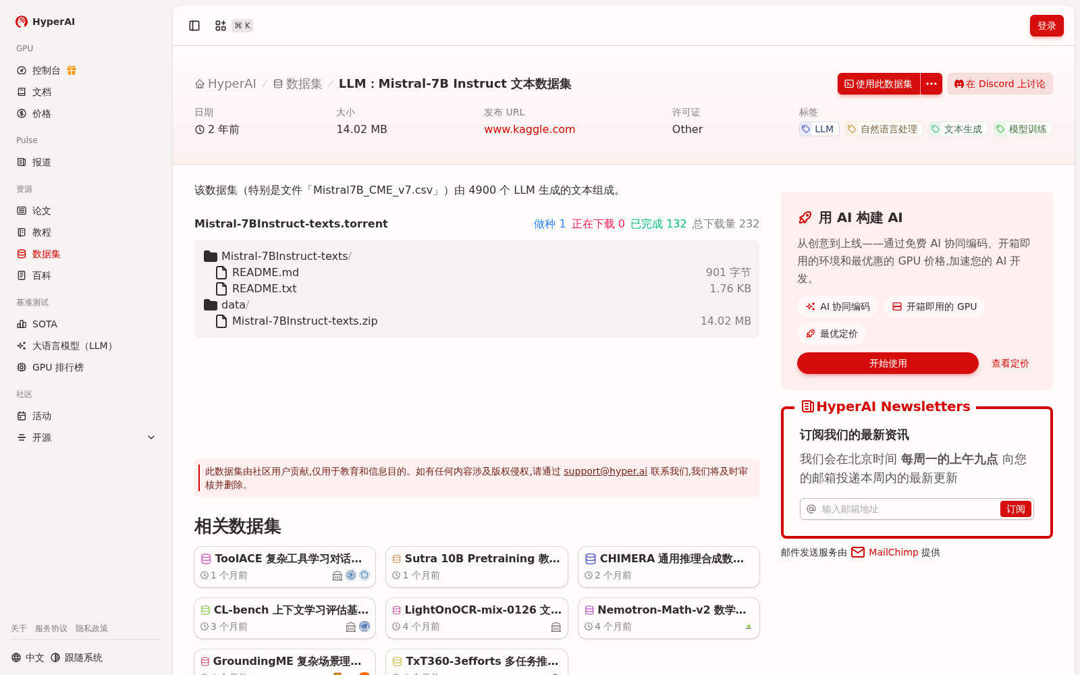Click the institution icon on LightOnOCR card
This screenshot has width=1080, height=675.
coord(556,627)
